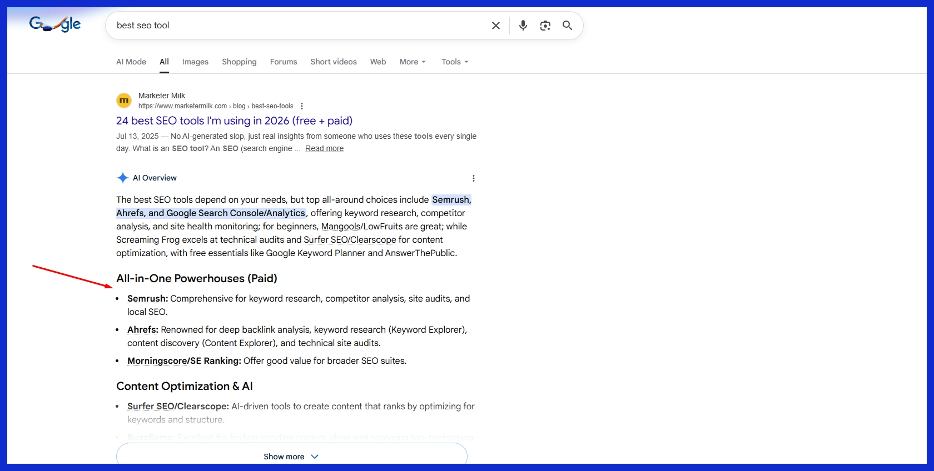The image size is (934, 471).
Task: Click 'Jul 13, 2025' date text
Action: point(137,136)
